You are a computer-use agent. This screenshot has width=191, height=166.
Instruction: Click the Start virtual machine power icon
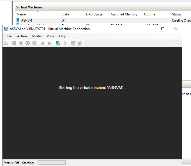(x=14, y=43)
